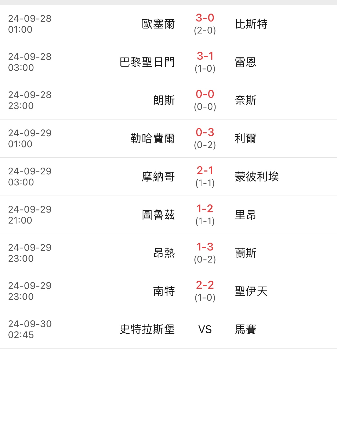Select away team 里昂
Viewport: 337px width, 422px height.
click(x=246, y=215)
